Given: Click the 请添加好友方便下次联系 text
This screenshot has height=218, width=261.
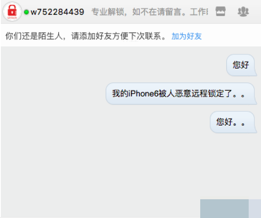Looking at the screenshot, I should click(x=116, y=36).
